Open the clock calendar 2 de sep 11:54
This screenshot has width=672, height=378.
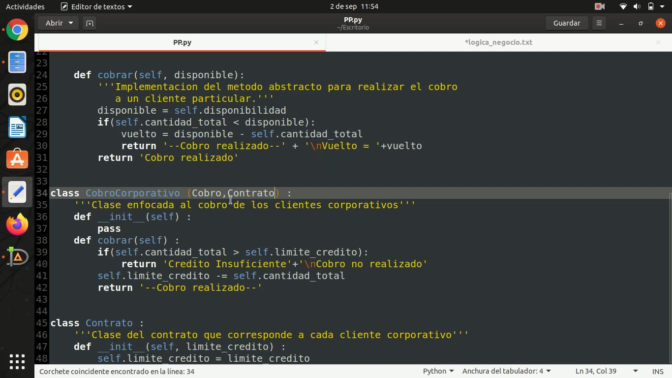354,6
